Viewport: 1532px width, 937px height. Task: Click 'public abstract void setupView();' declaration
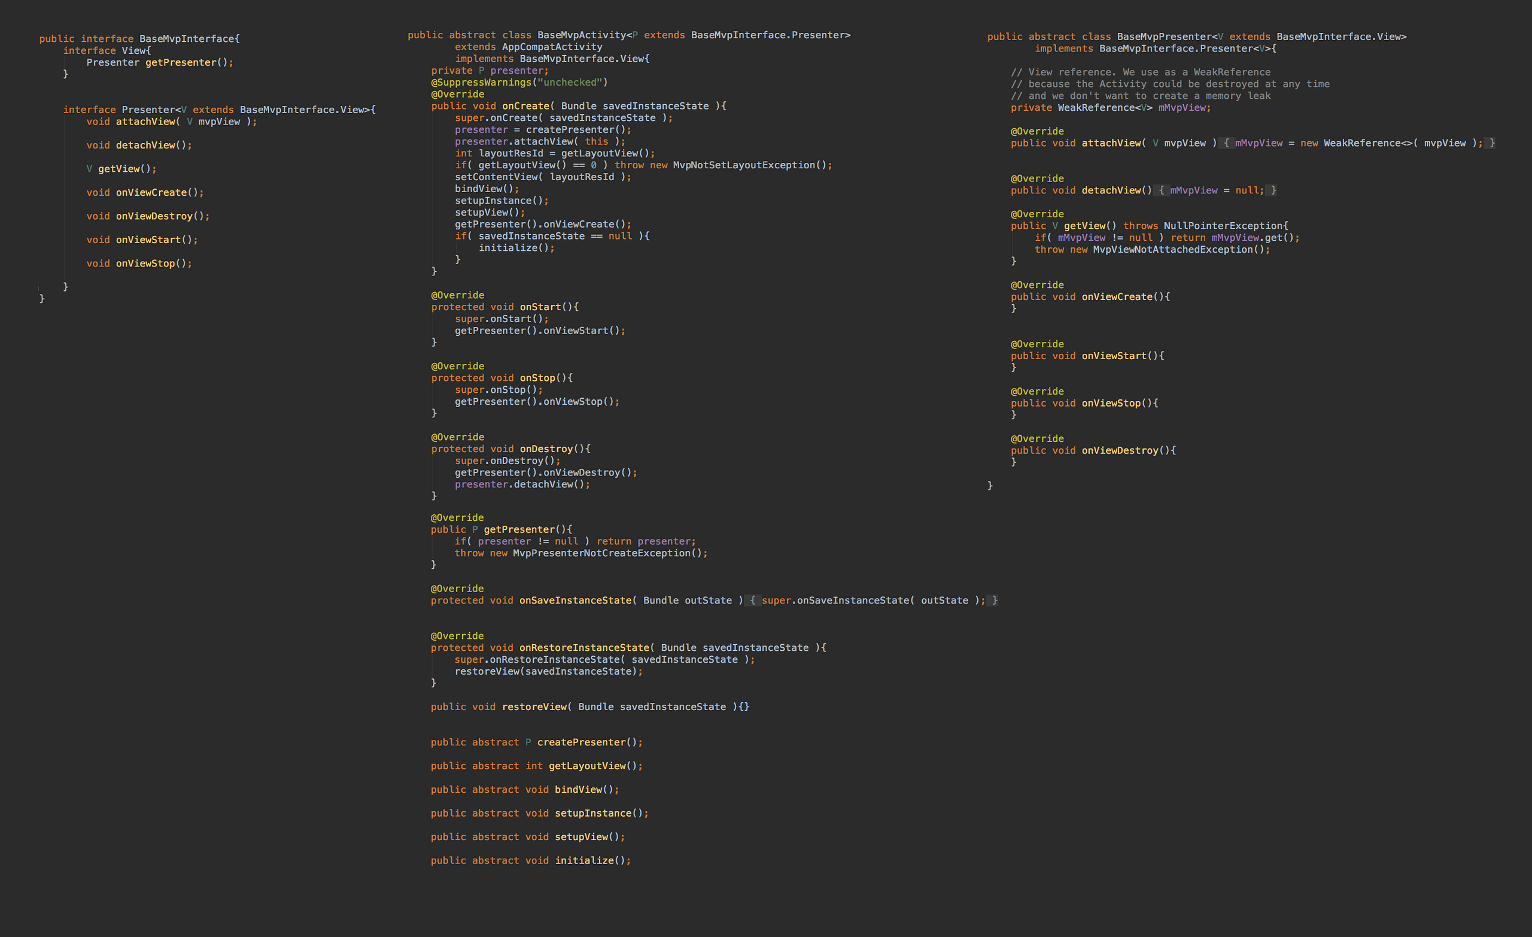click(528, 837)
